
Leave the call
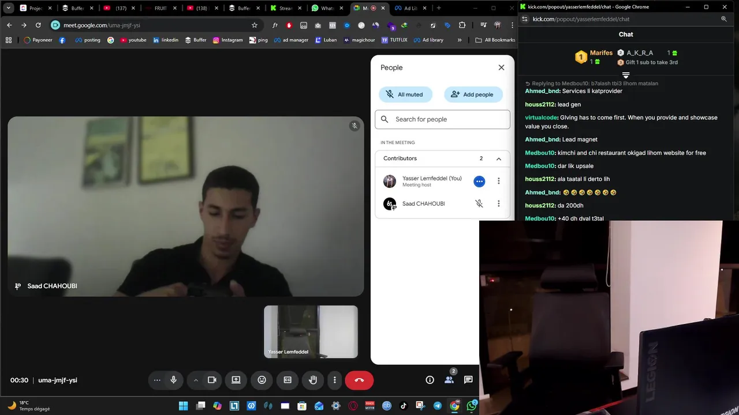359,380
